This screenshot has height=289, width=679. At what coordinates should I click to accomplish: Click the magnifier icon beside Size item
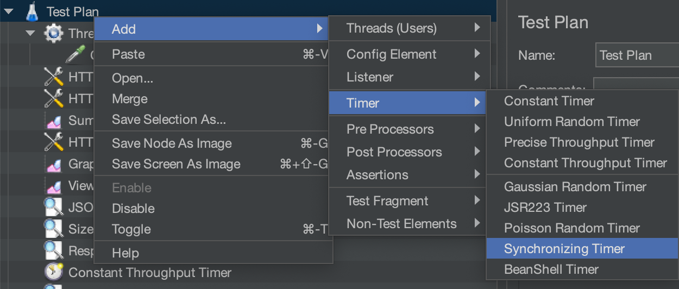coord(53,229)
